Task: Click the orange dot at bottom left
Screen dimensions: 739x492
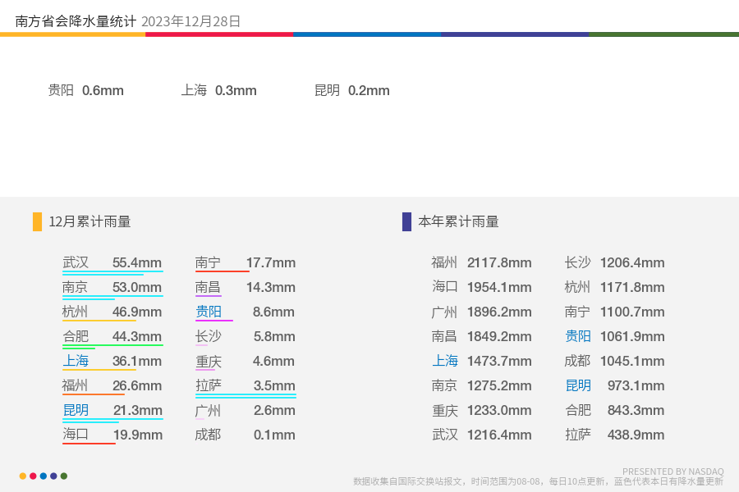Action: pyautogui.click(x=23, y=476)
